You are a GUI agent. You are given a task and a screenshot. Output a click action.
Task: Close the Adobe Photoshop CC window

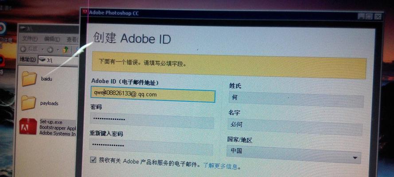point(378,17)
